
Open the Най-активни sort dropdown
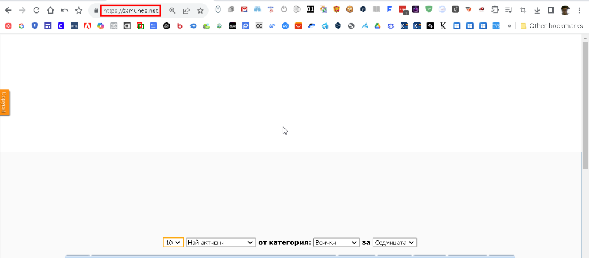[221, 243]
